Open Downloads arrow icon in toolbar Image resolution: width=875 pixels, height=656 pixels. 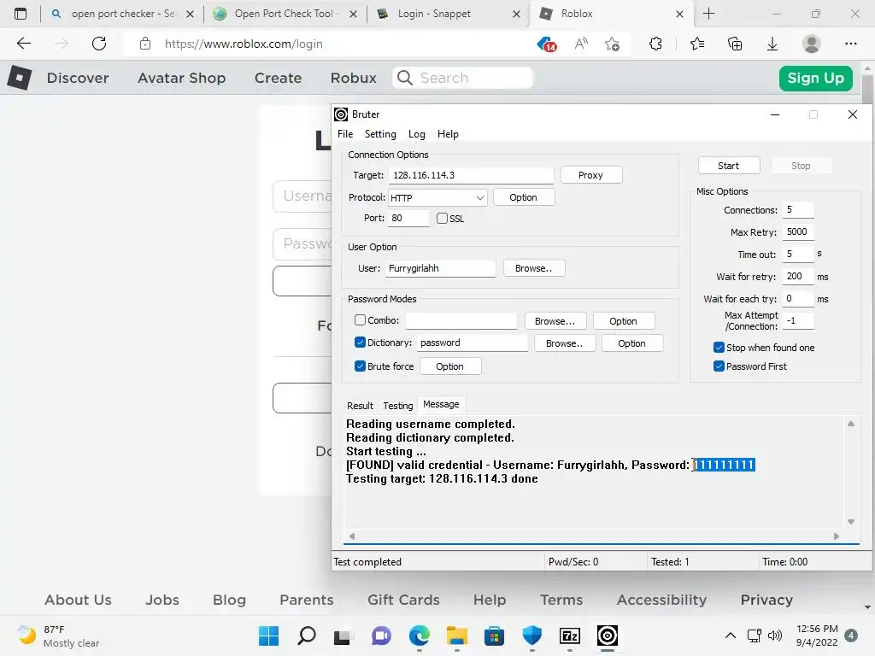coord(772,44)
